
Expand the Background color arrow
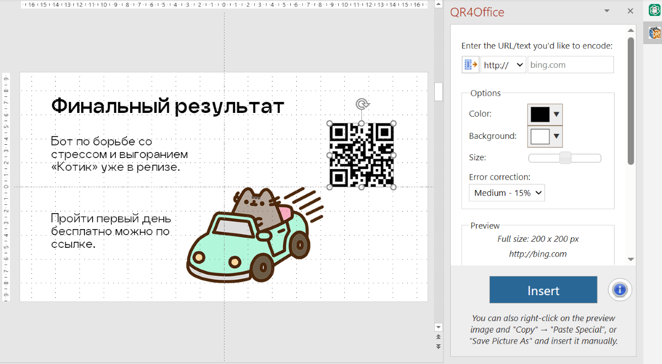tap(557, 136)
